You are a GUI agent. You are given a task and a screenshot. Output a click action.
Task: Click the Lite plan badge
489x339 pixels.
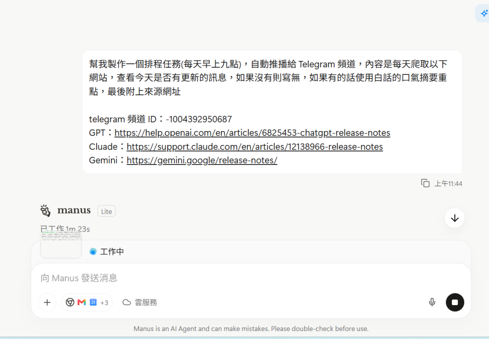click(106, 211)
